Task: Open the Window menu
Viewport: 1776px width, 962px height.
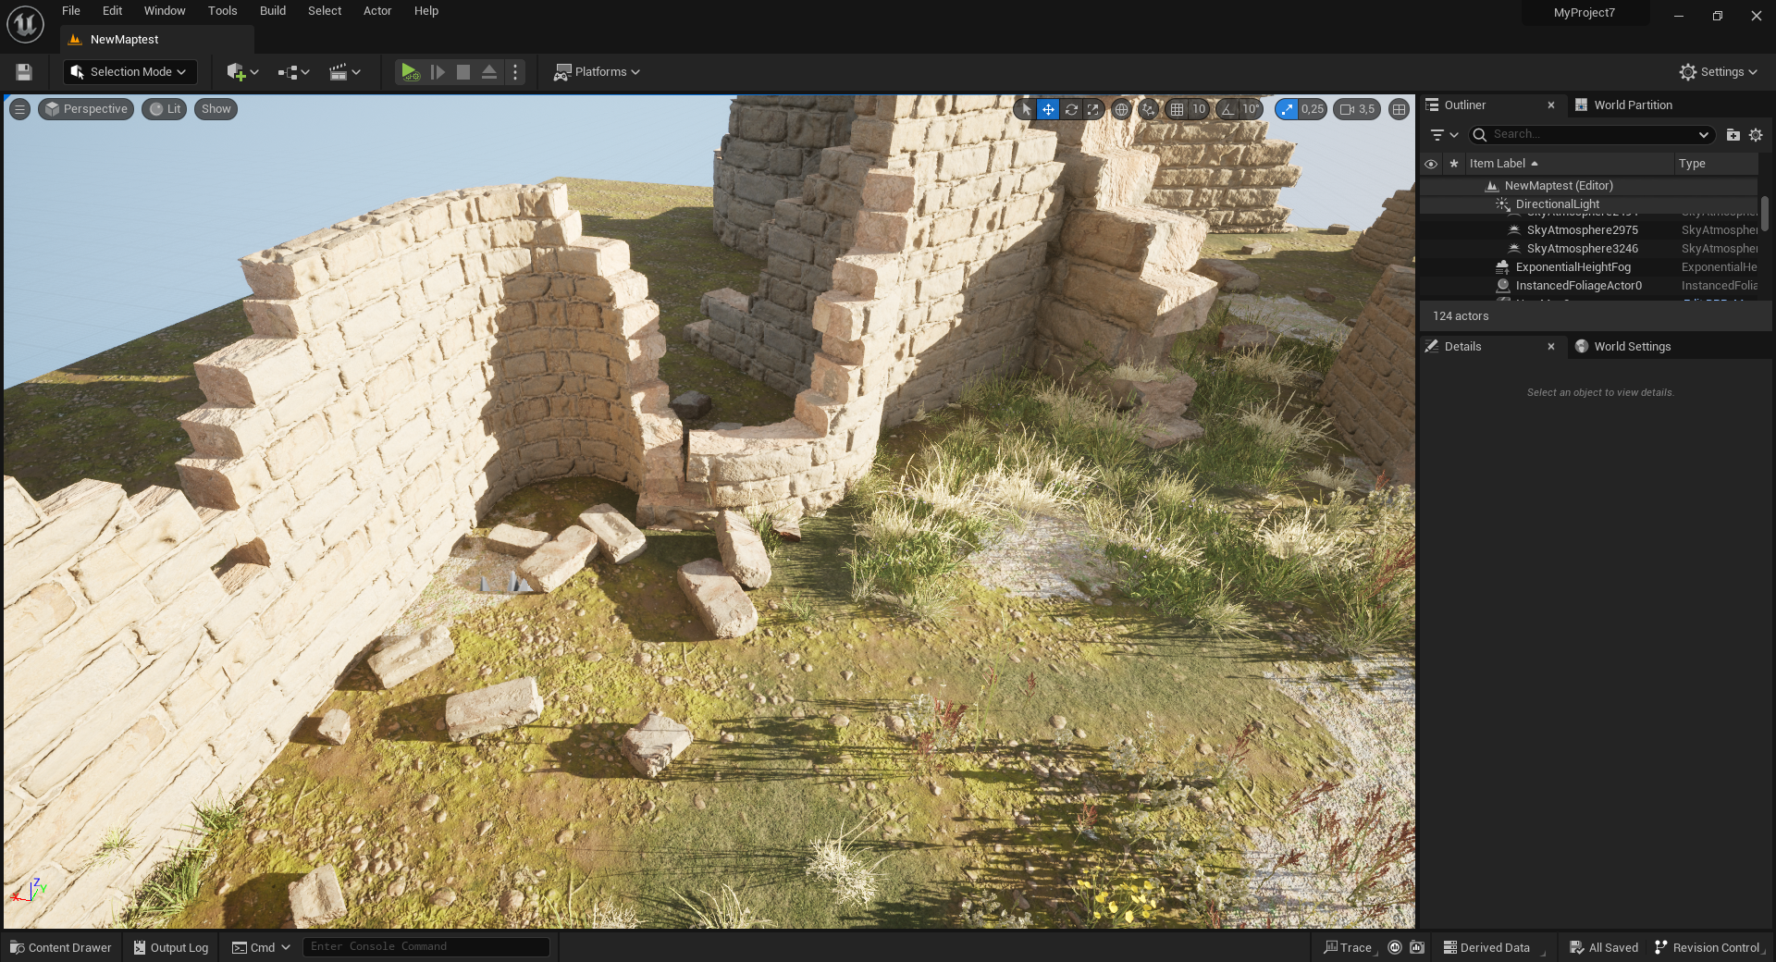Action: click(165, 11)
